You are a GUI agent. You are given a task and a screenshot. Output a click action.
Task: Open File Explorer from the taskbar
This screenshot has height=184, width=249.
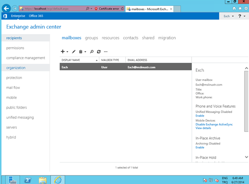[43, 180]
